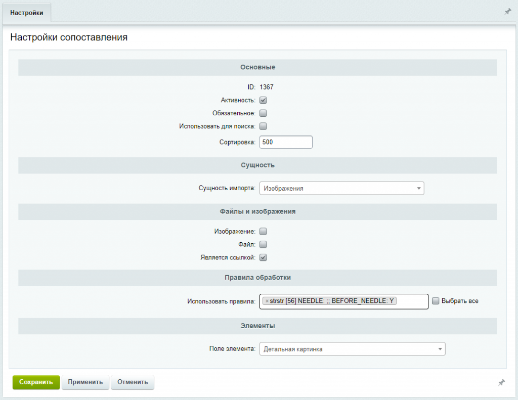Focus the Сортировка input field
Image resolution: width=518 pixels, height=400 pixels.
286,142
